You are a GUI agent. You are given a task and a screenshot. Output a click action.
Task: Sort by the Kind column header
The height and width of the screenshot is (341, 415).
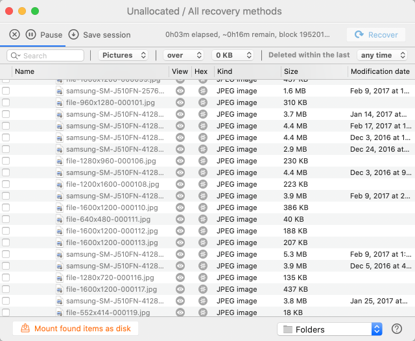(248, 71)
